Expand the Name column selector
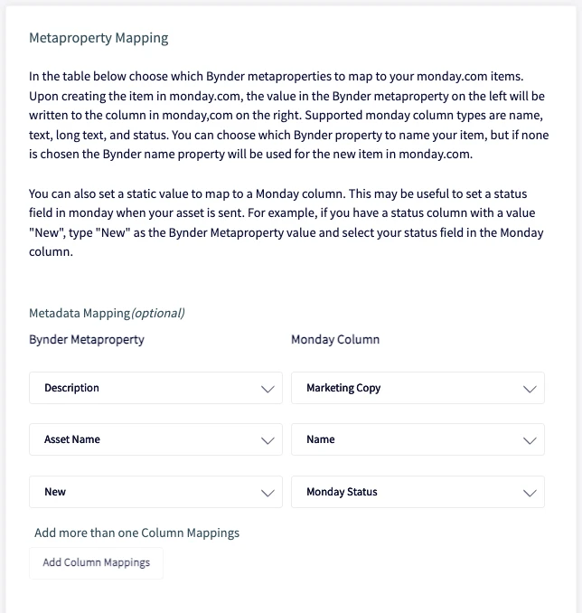This screenshot has width=582, height=613. point(418,439)
